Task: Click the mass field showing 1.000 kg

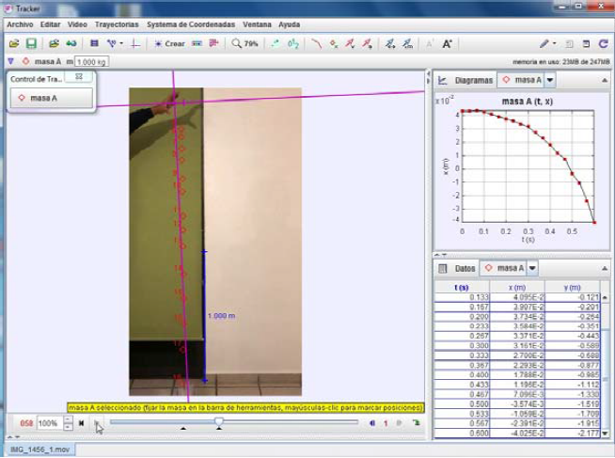Action: 92,62
